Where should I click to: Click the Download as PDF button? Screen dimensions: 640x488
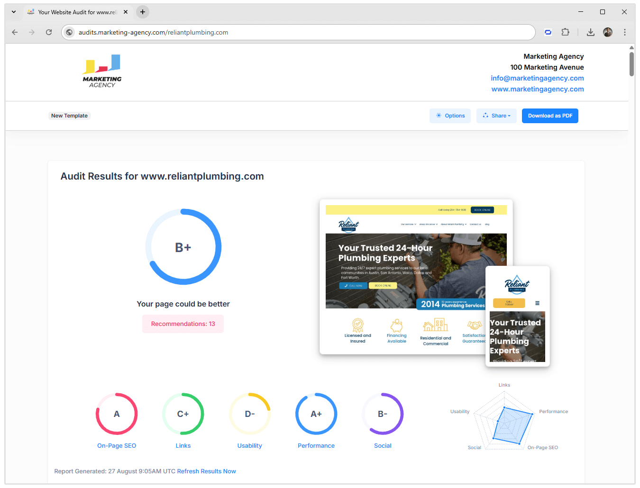coord(550,116)
